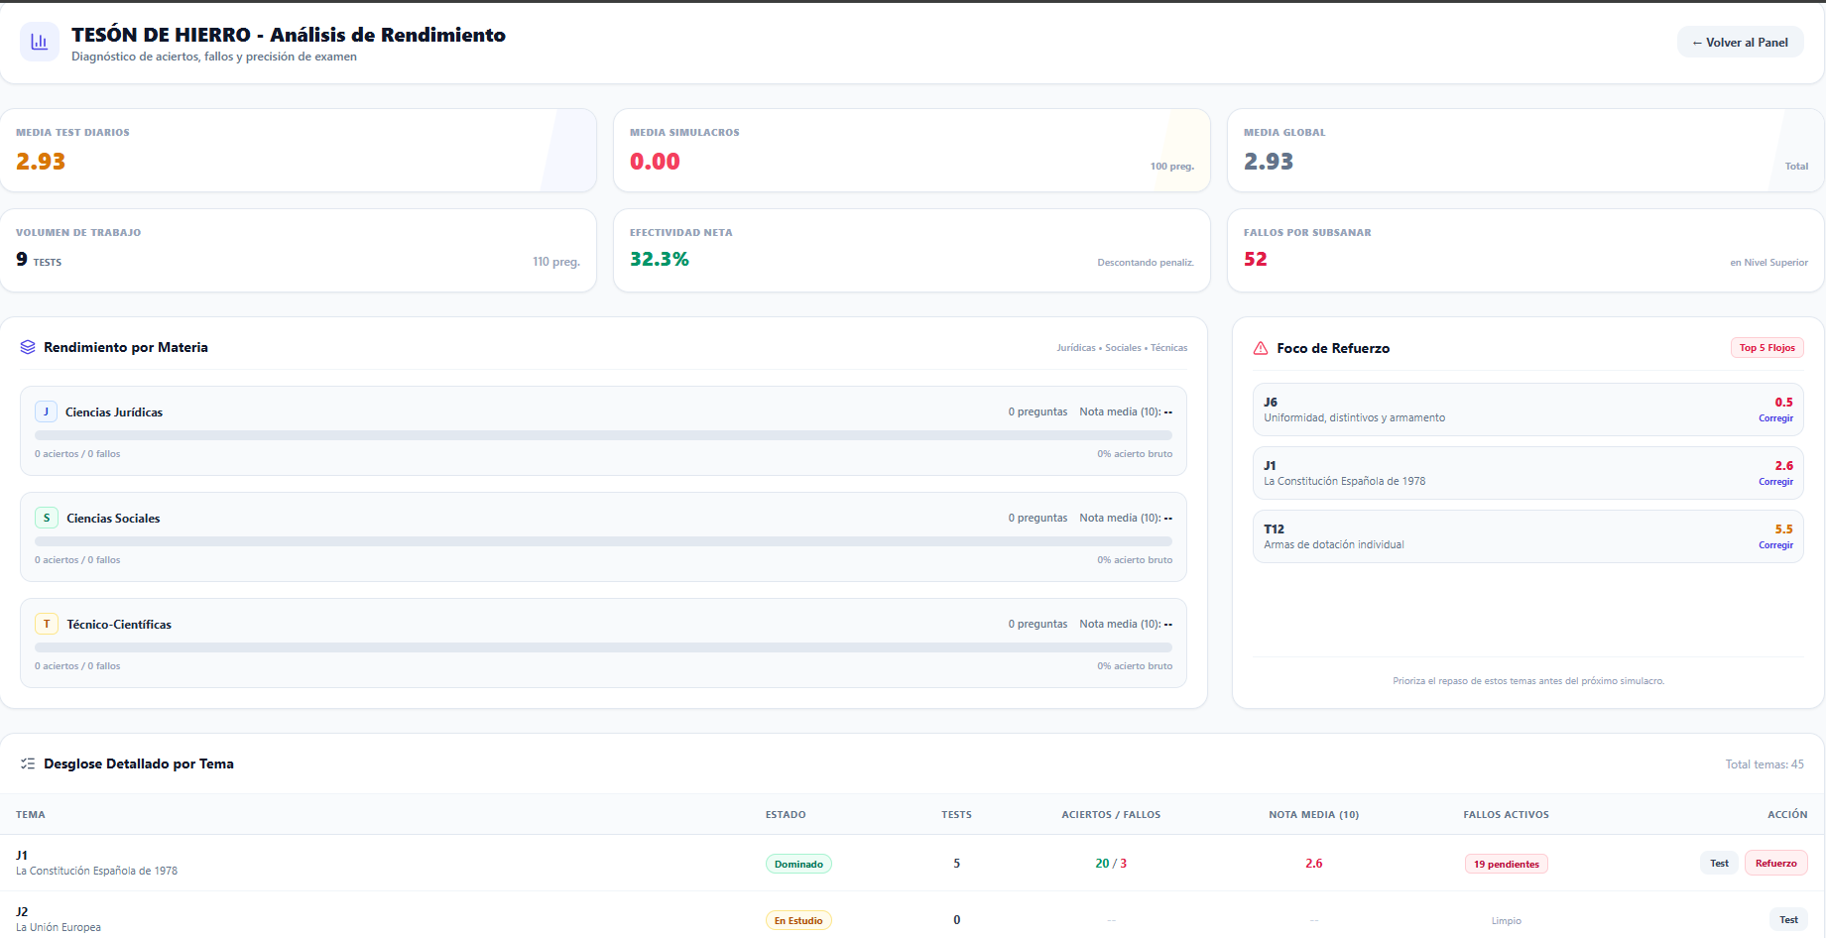Click the T badge for Técnico-Científicas

46,624
